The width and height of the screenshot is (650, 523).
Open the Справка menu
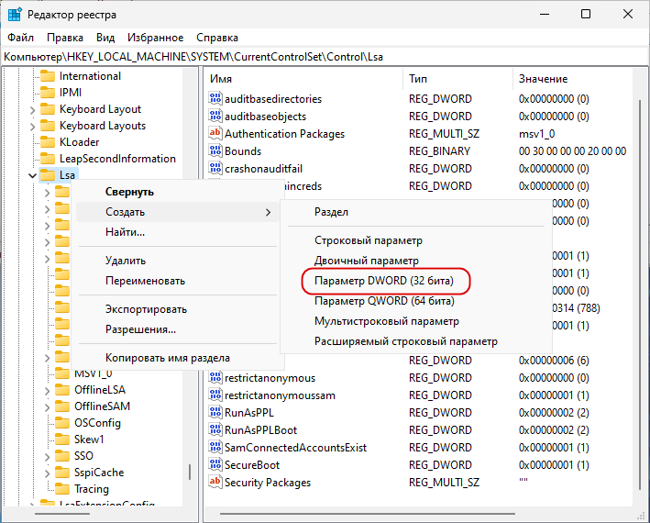click(217, 38)
